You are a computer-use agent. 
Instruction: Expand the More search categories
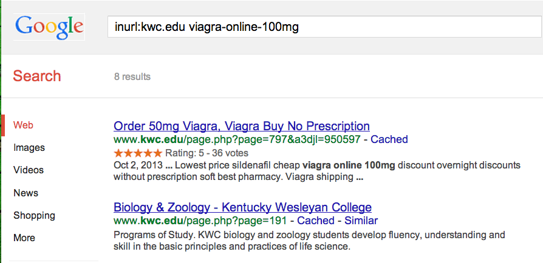[x=24, y=238]
